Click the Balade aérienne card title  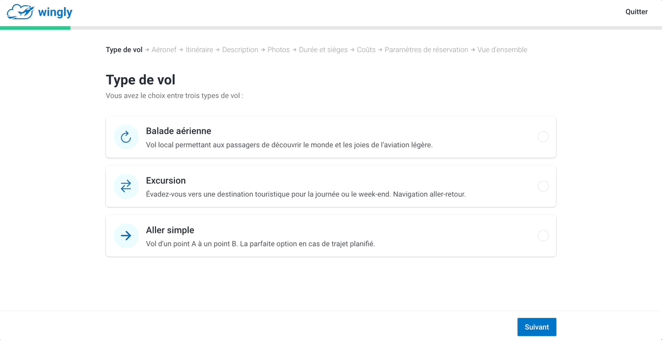click(x=179, y=131)
